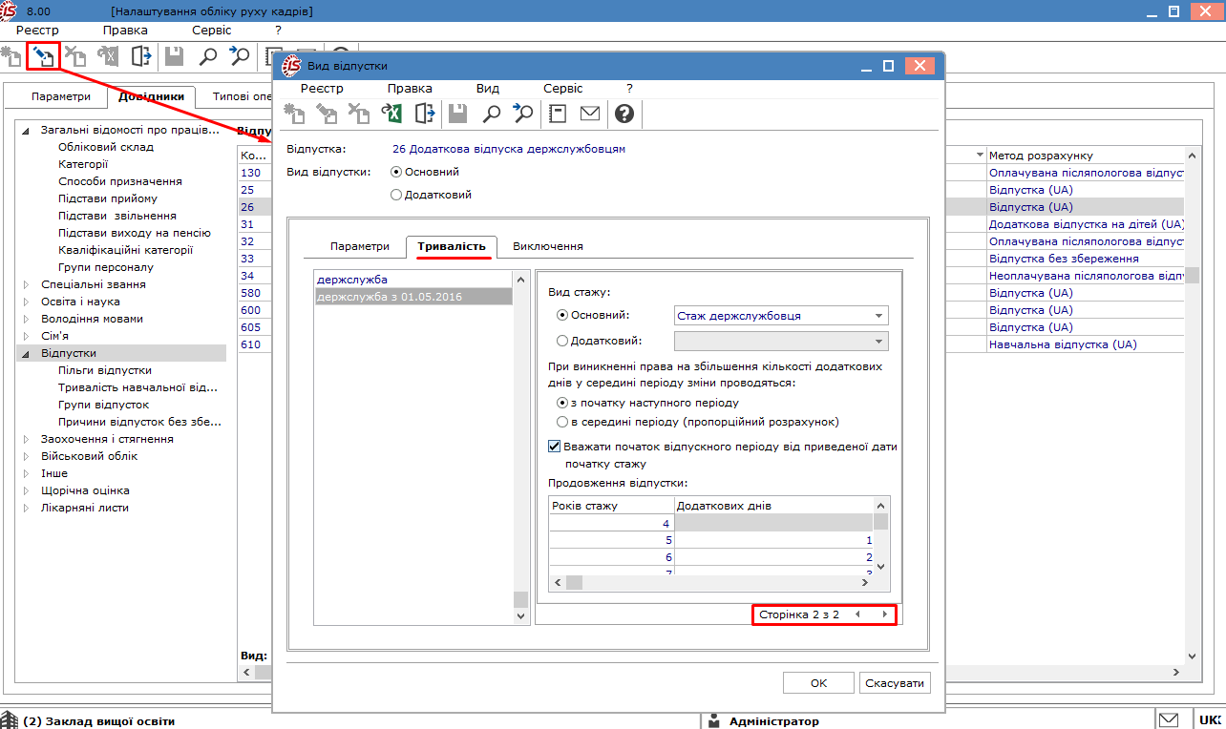
Task: Click main window vertical scrollbar thumb
Action: tap(1192, 275)
